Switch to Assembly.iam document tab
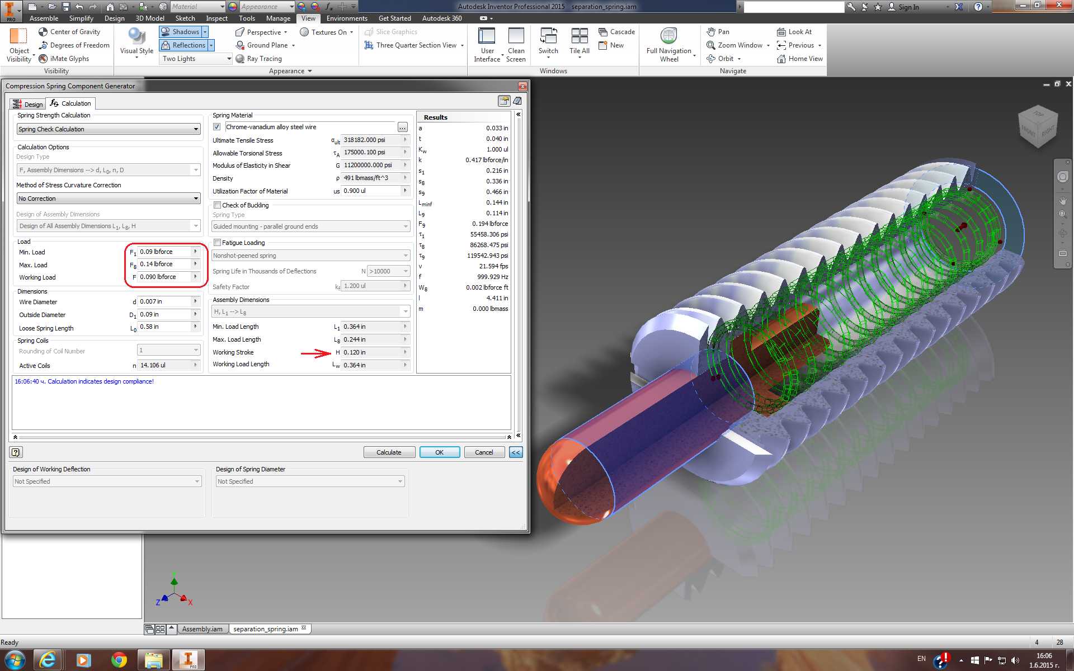The height and width of the screenshot is (671, 1074). pos(202,629)
